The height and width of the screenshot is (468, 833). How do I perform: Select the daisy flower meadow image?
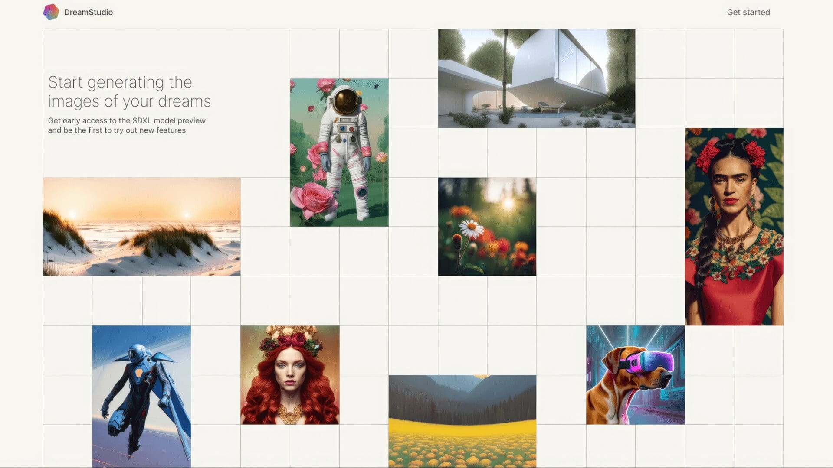(x=487, y=227)
